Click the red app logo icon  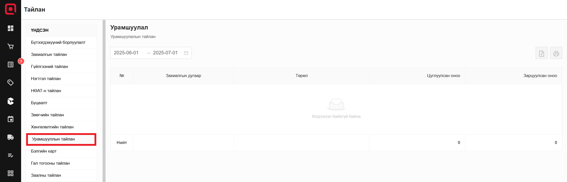(x=11, y=9)
